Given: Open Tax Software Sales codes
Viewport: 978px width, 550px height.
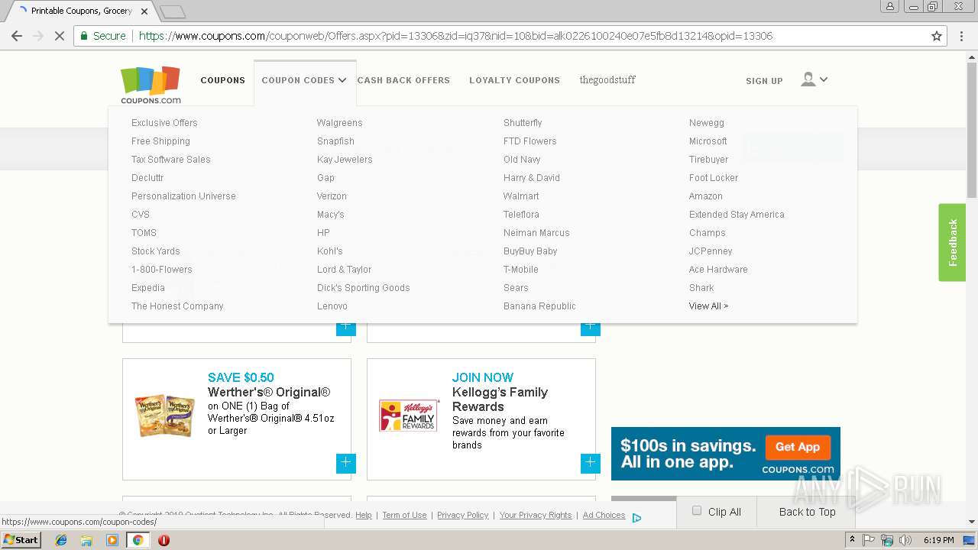Looking at the screenshot, I should (171, 160).
